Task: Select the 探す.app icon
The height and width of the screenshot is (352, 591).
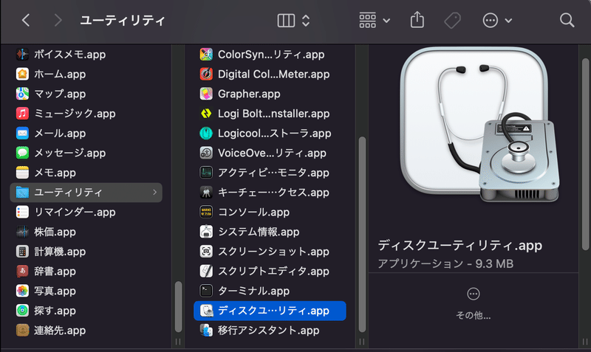Action: click(x=22, y=311)
